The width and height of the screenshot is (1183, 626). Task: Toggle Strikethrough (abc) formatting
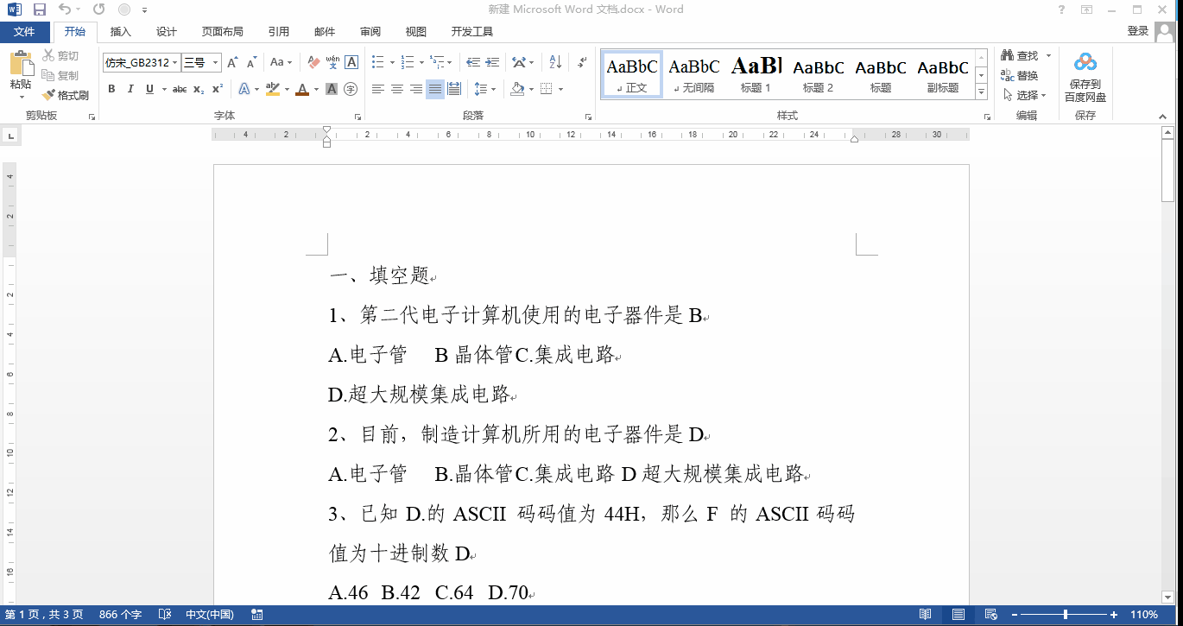pos(179,89)
